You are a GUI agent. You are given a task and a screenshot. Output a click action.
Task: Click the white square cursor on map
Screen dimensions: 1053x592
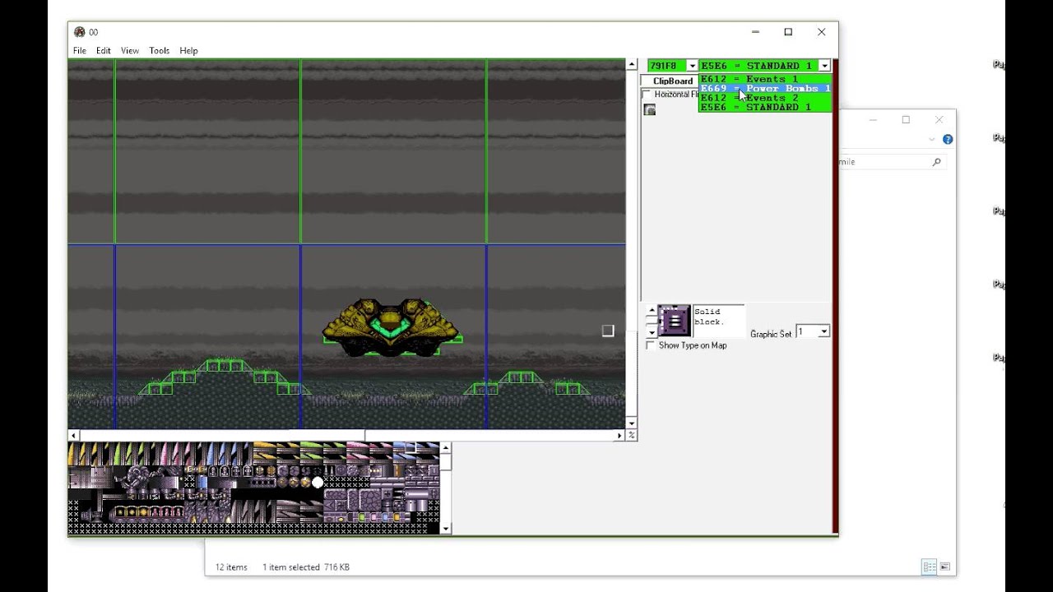[x=608, y=331]
